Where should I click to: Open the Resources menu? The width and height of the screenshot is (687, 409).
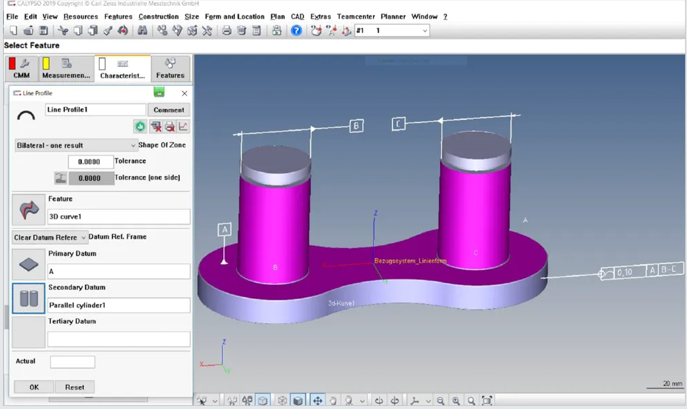tap(81, 17)
